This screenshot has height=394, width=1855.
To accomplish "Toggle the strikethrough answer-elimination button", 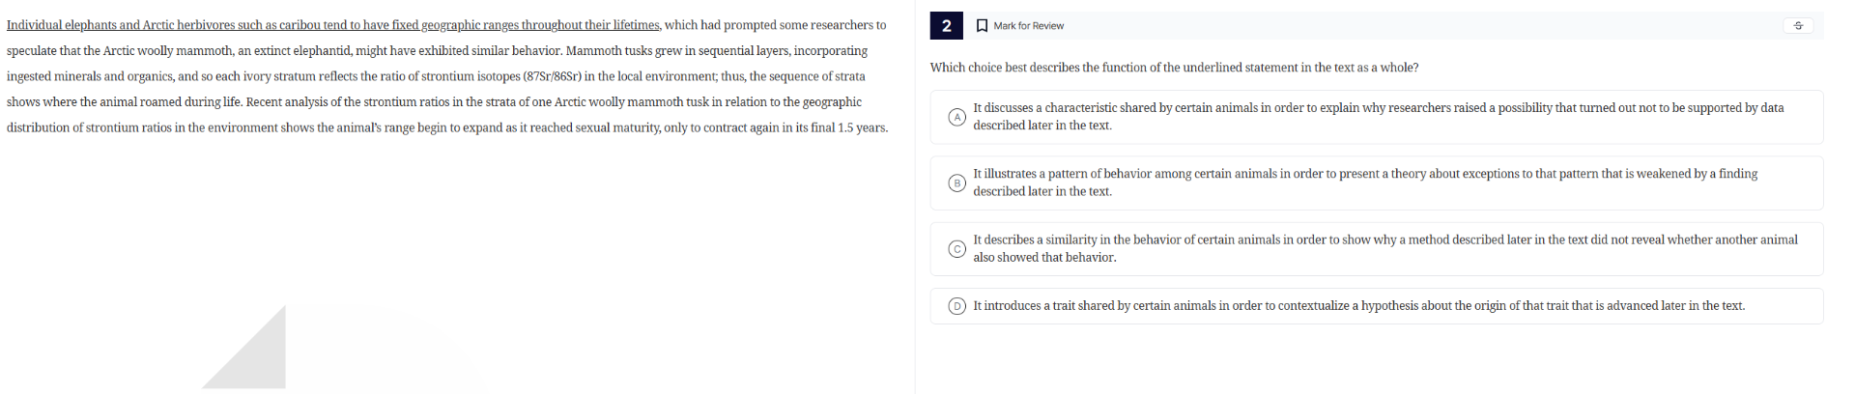I will [x=1798, y=26].
